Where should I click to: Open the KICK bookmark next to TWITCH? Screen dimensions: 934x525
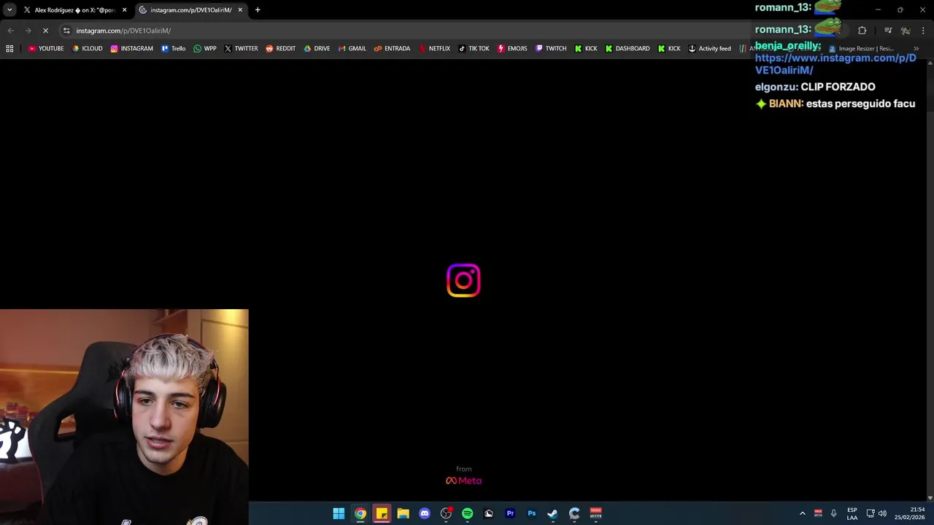tap(586, 48)
